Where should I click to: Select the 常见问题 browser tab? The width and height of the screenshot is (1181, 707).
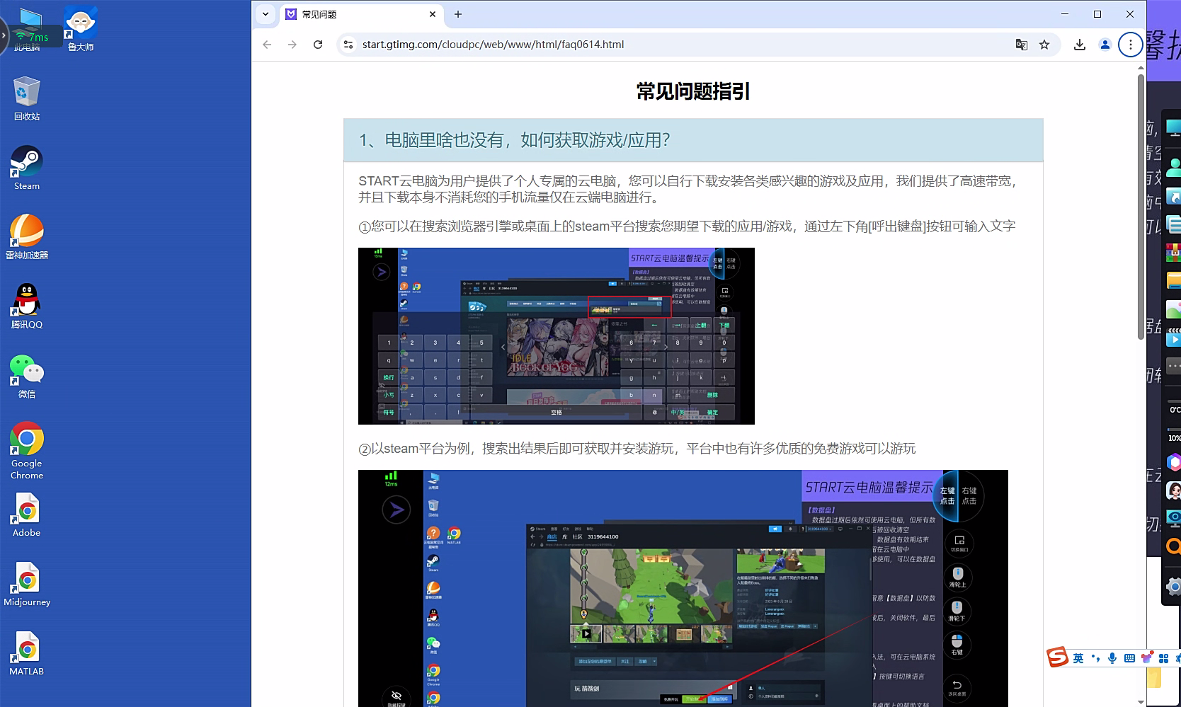coord(361,14)
